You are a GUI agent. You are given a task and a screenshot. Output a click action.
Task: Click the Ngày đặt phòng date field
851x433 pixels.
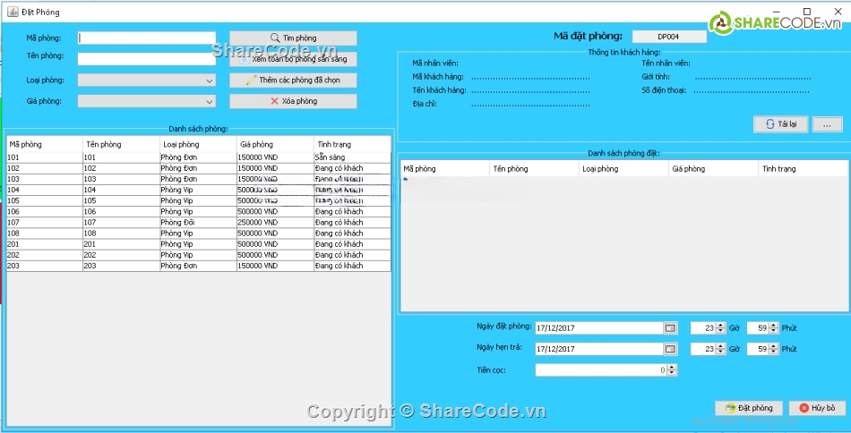(x=599, y=327)
